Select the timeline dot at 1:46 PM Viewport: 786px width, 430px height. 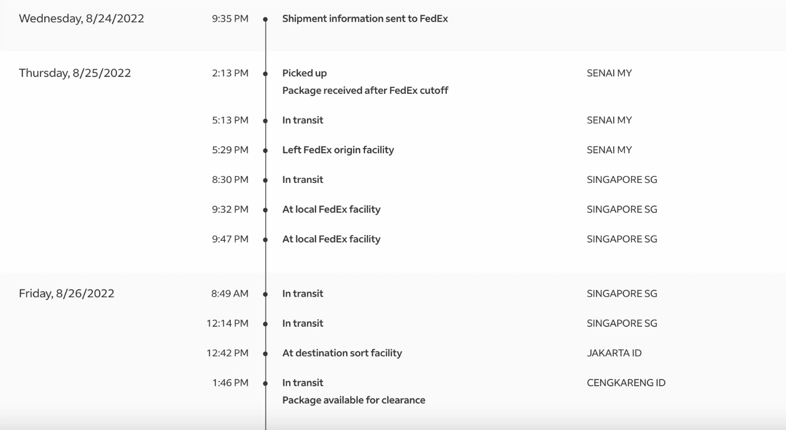(x=266, y=384)
